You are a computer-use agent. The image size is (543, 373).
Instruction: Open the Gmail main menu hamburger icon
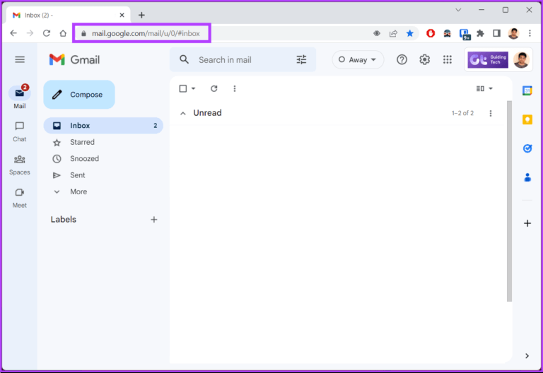20,59
